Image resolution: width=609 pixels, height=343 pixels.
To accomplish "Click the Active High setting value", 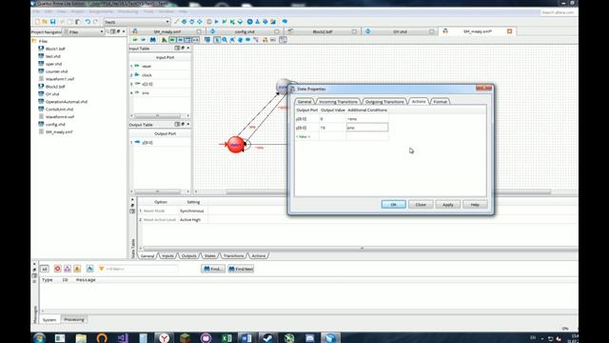I will point(190,220).
